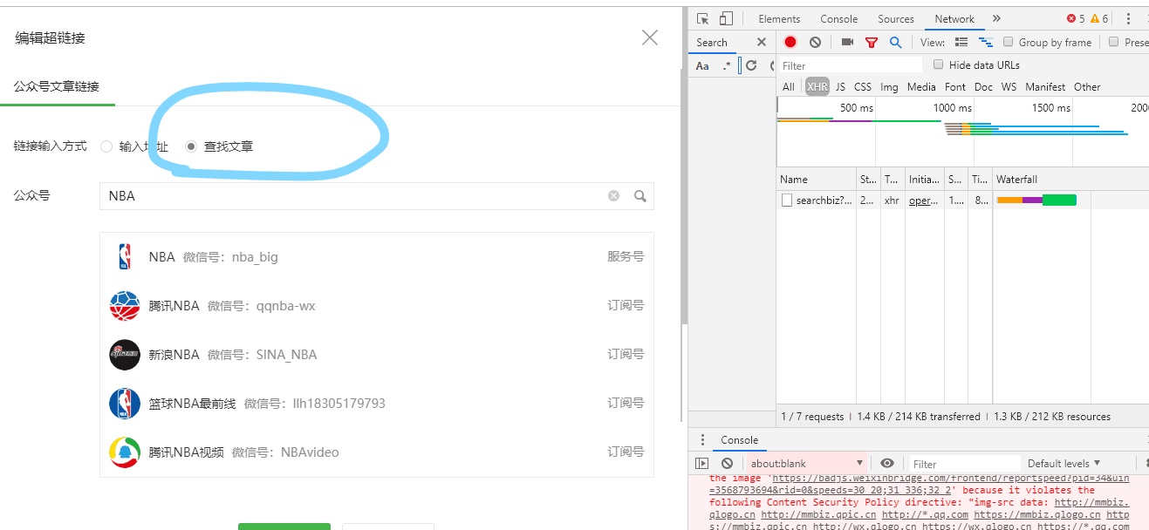Filter network requests by Manifest
1149x530 pixels.
tap(1045, 87)
